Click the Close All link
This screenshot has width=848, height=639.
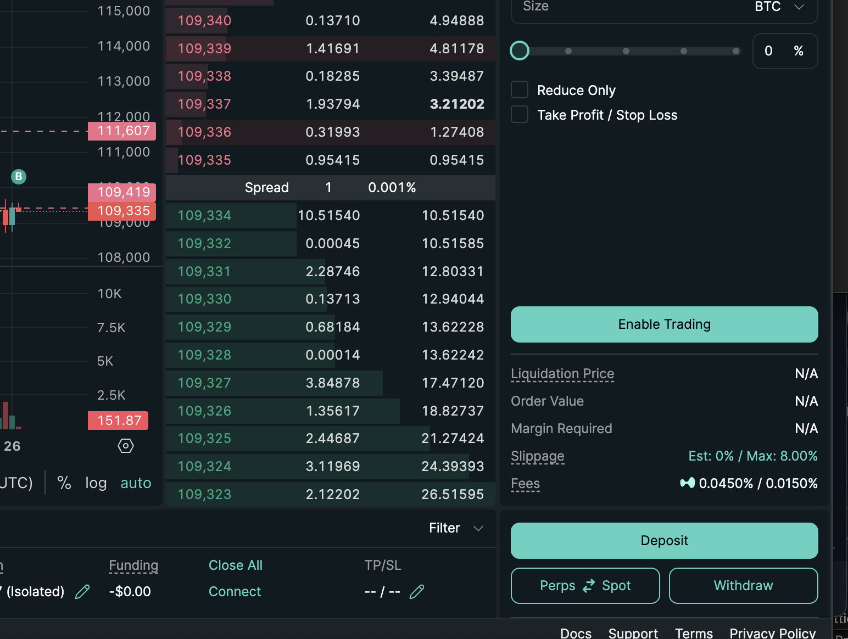236,565
